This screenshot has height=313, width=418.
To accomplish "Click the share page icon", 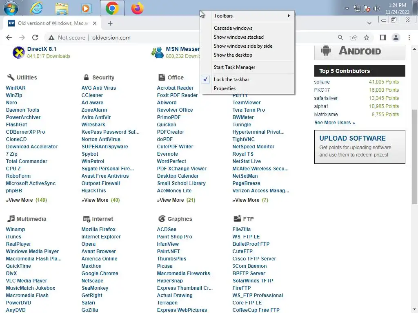I will click(354, 37).
